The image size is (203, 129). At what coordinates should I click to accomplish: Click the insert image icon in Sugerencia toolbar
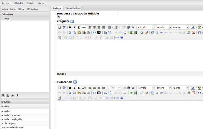pyautogui.click(x=131, y=93)
